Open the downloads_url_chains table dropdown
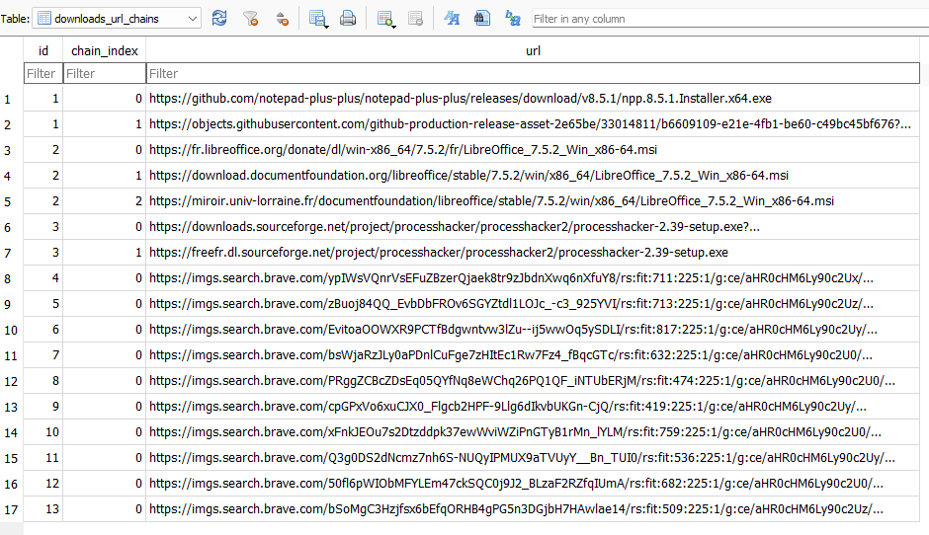The height and width of the screenshot is (535, 929). point(117,19)
